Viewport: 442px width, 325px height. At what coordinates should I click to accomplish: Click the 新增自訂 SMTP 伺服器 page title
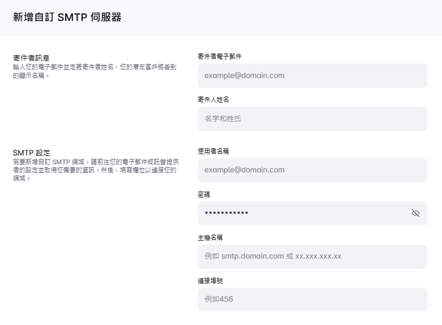click(67, 17)
